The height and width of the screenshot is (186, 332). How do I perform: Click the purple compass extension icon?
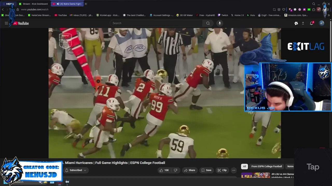tap(300, 10)
